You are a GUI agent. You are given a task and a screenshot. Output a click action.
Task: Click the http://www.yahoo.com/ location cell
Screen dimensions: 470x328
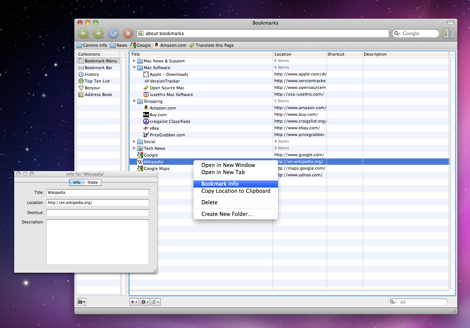point(300,175)
